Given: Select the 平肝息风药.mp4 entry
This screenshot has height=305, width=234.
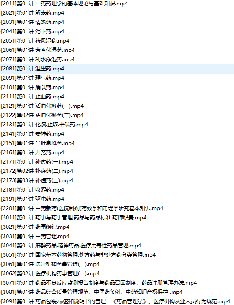Looking at the screenshot, I should pos(38,143).
